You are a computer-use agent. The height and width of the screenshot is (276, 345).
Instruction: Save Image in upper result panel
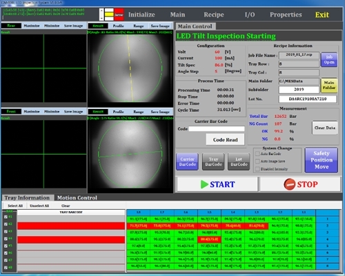[160, 26]
